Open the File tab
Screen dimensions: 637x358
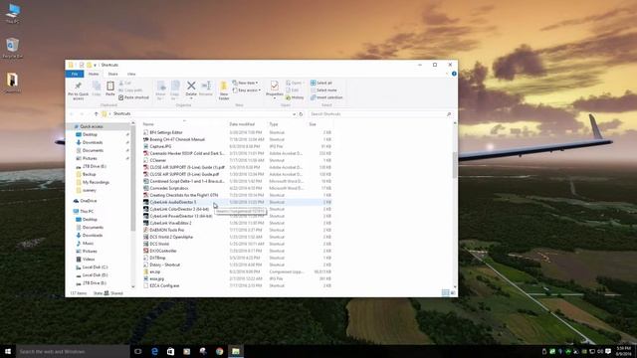(75, 74)
